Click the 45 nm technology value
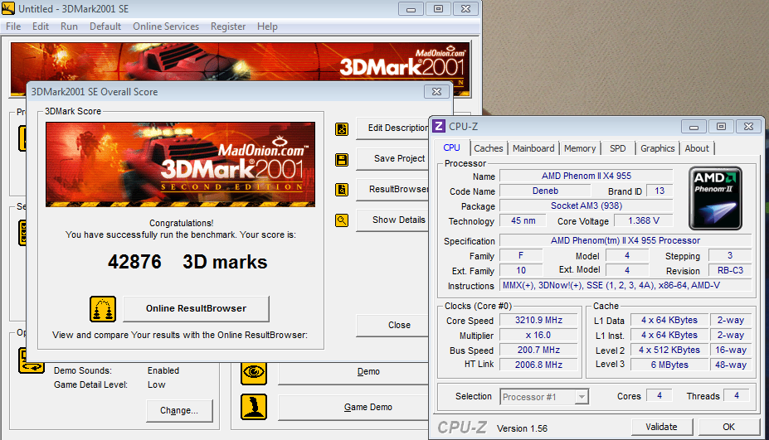 (x=523, y=221)
